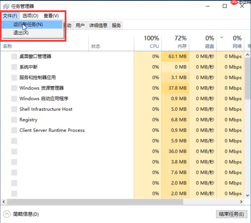Open the 选项(O) menu
Viewport: 251px width, 223px height.
(x=30, y=16)
